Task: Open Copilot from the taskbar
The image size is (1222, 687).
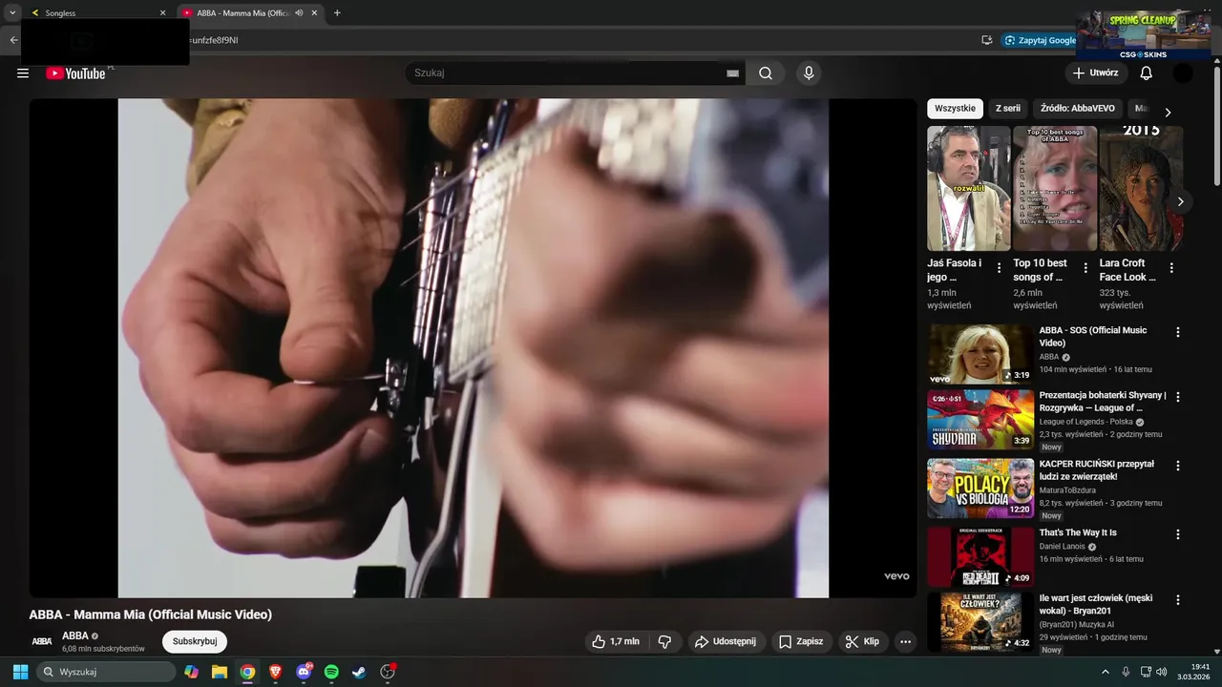Action: [x=192, y=672]
